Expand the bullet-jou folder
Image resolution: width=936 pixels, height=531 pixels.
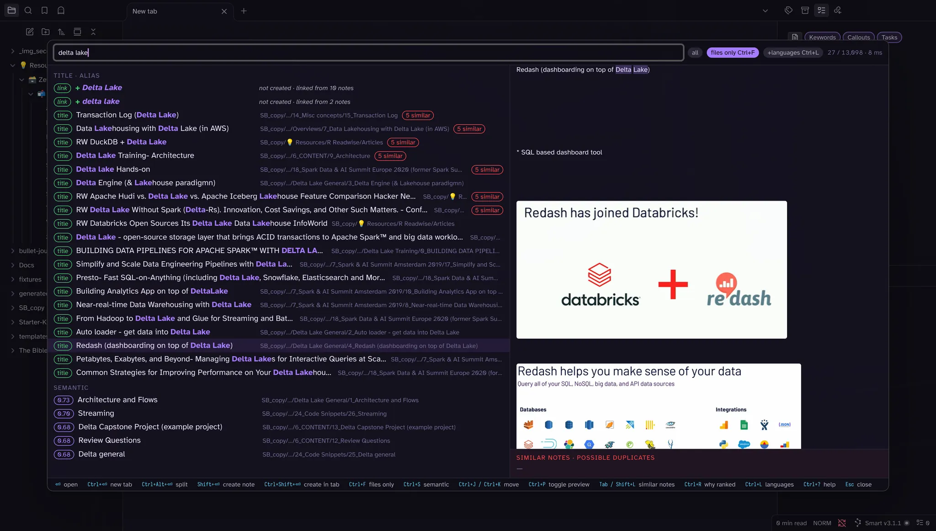13,251
